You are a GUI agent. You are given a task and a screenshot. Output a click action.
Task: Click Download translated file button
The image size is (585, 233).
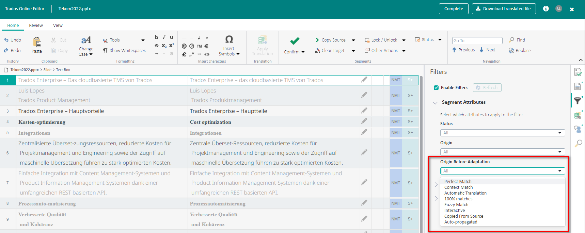[x=504, y=9]
